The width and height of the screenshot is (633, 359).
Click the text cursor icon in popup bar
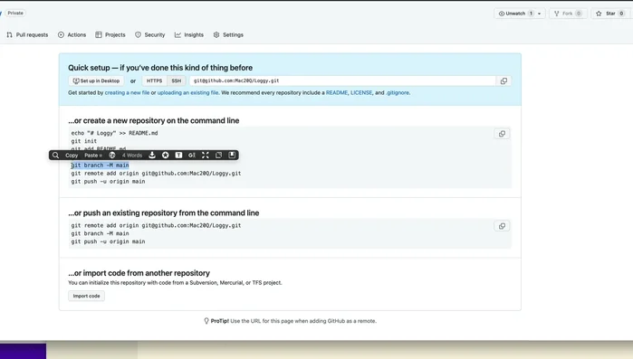192,156
